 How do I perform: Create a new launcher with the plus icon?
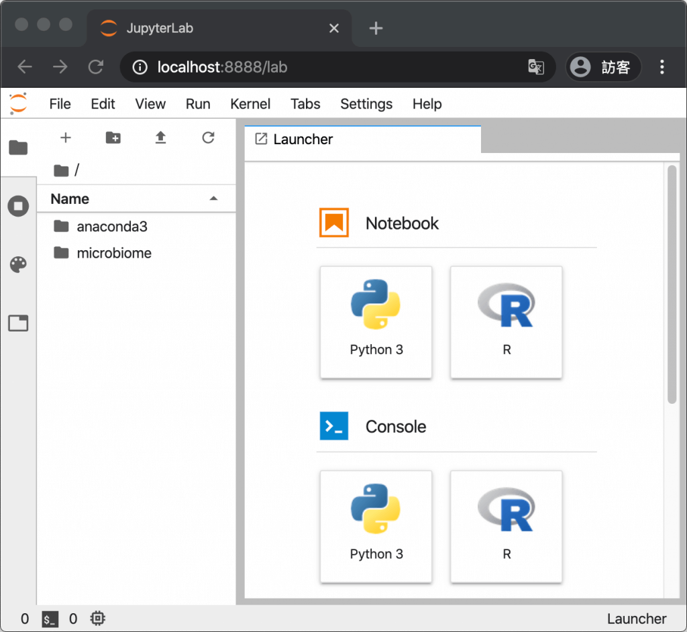pos(65,138)
